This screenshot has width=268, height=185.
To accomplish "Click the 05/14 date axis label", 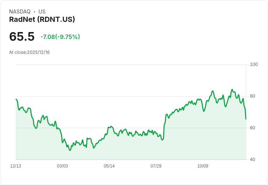I will (x=109, y=166).
